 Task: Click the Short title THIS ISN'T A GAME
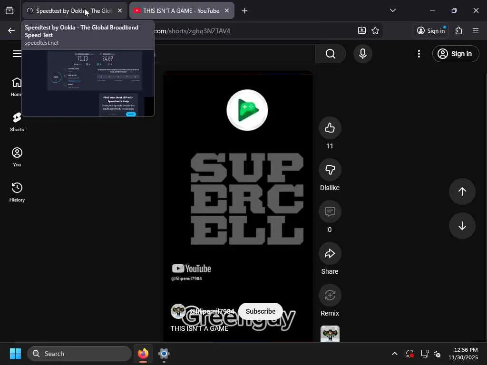[x=199, y=328]
